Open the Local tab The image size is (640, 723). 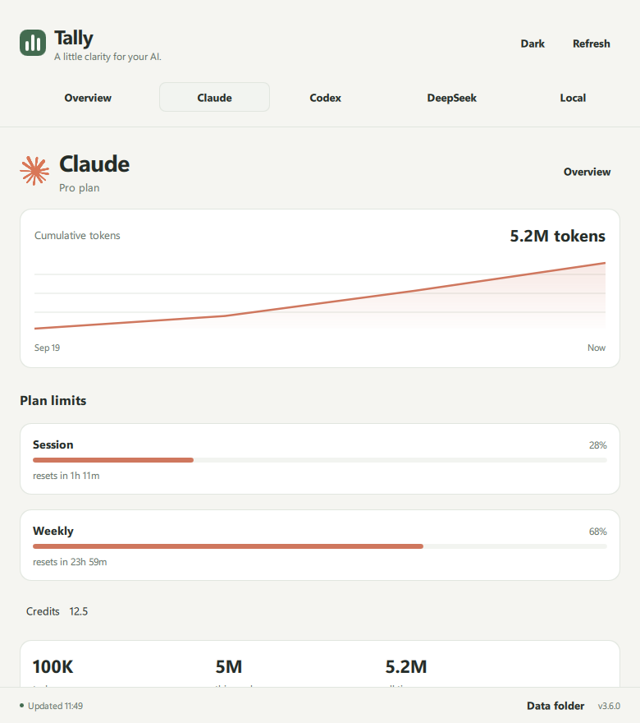click(x=573, y=98)
